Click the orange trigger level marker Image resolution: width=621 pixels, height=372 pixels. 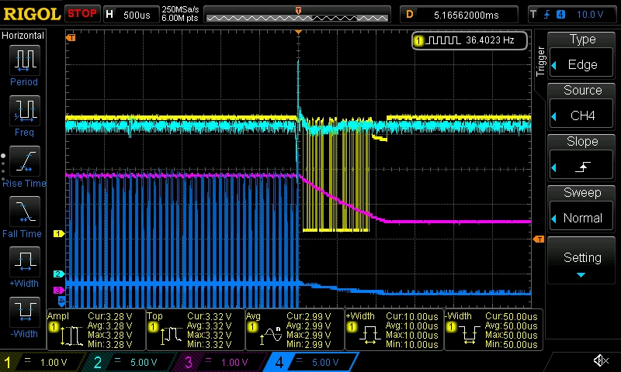coord(539,239)
